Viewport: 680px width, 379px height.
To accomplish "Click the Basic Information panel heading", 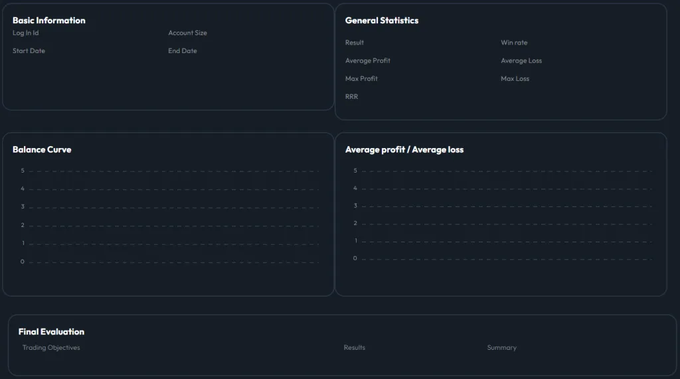I will [x=48, y=21].
